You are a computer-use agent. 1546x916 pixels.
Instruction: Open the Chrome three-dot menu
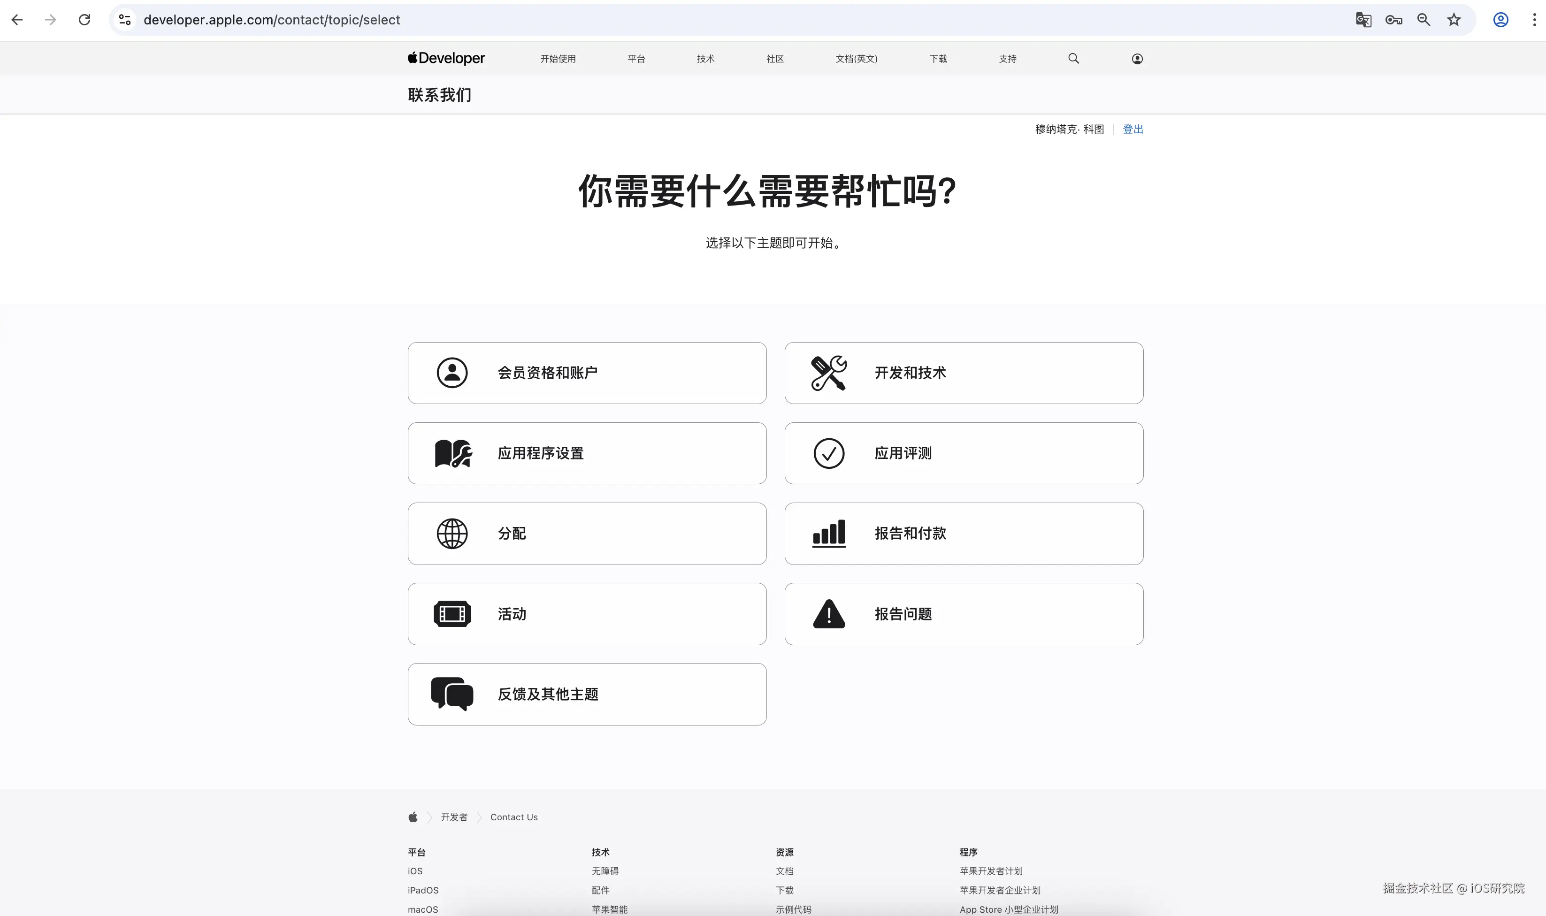(1534, 20)
